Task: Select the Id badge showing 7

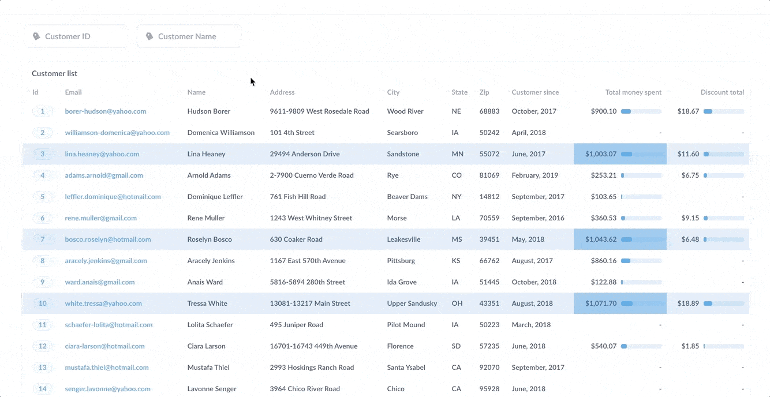Action: coord(43,239)
